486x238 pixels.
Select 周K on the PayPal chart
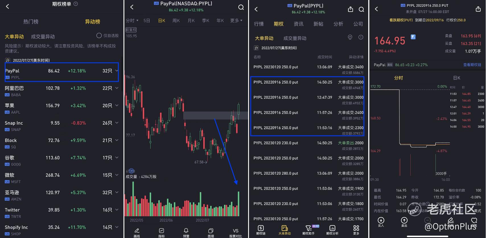coord(176,20)
